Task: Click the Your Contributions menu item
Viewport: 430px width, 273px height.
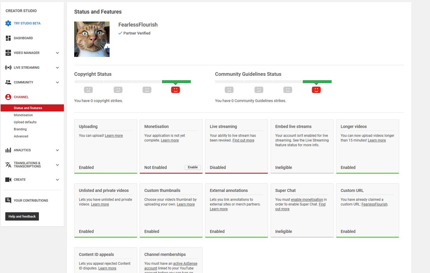Action: [31, 201]
